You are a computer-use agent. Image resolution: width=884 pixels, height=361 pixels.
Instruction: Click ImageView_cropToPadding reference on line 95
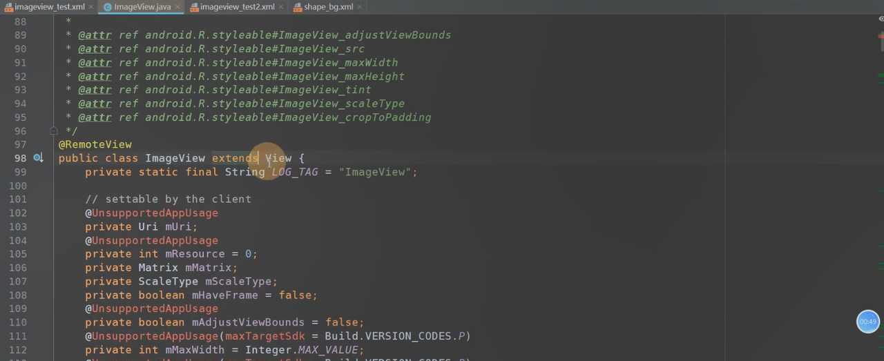tap(354, 117)
